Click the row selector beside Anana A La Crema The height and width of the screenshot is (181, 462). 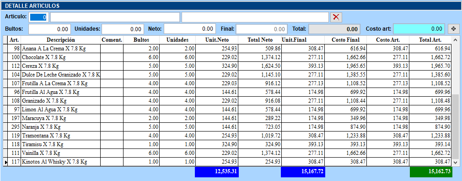click(x=6, y=49)
